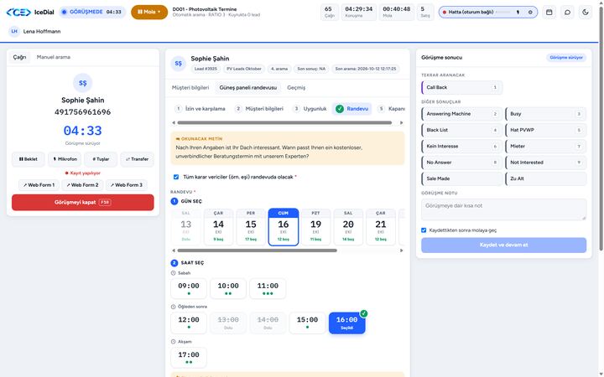Click the Lead #3925 tag
This screenshot has width=604, height=377.
206,69
